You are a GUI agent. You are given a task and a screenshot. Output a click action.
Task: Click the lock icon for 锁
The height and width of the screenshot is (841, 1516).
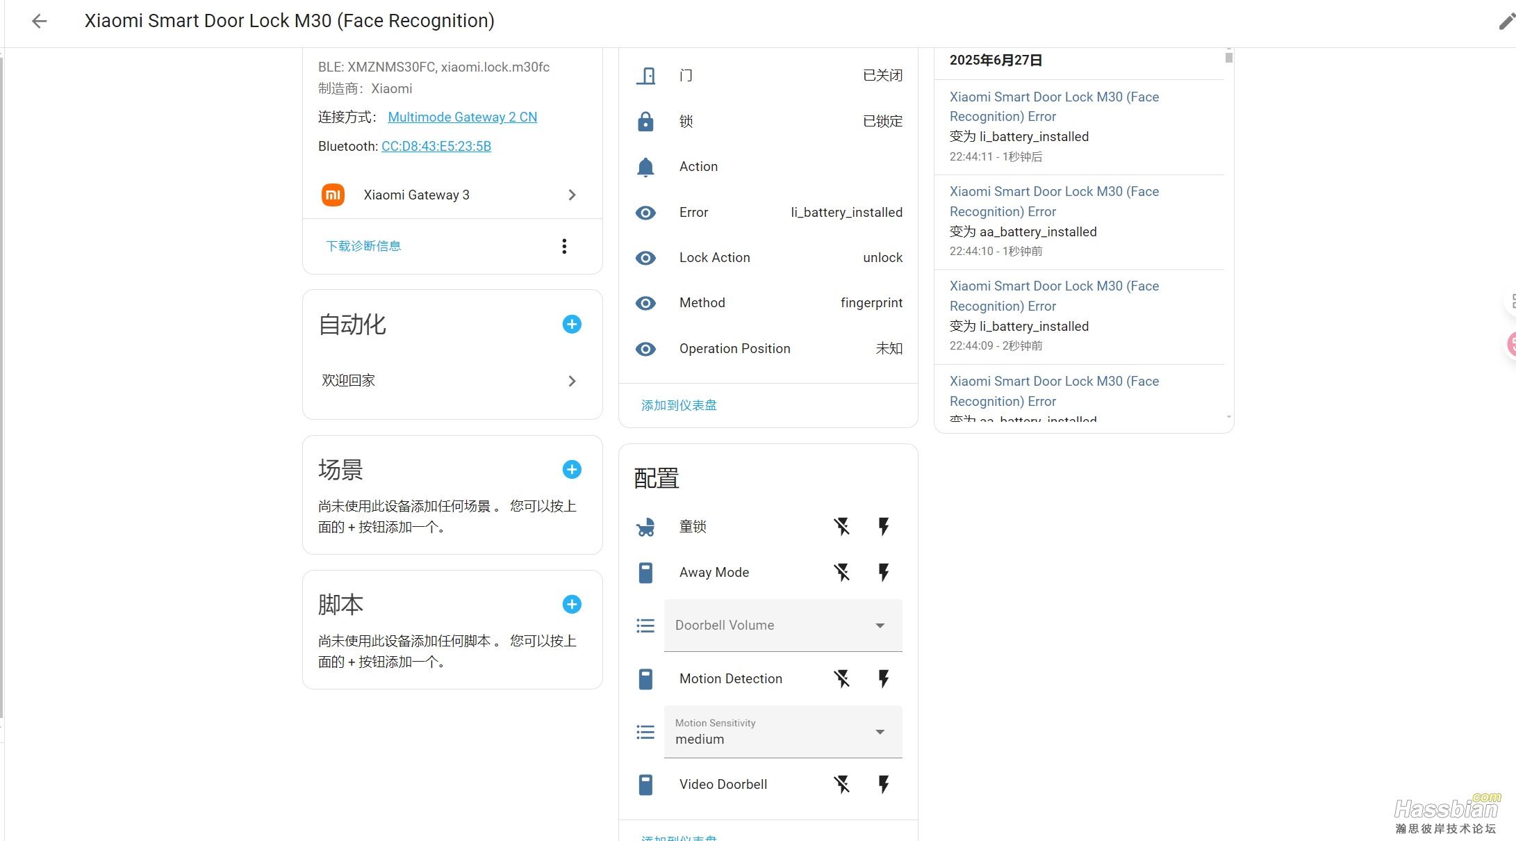pyautogui.click(x=645, y=121)
